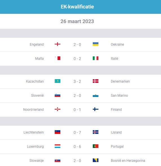Click the EK-kwalificatie header title

pyautogui.click(x=77, y=7)
